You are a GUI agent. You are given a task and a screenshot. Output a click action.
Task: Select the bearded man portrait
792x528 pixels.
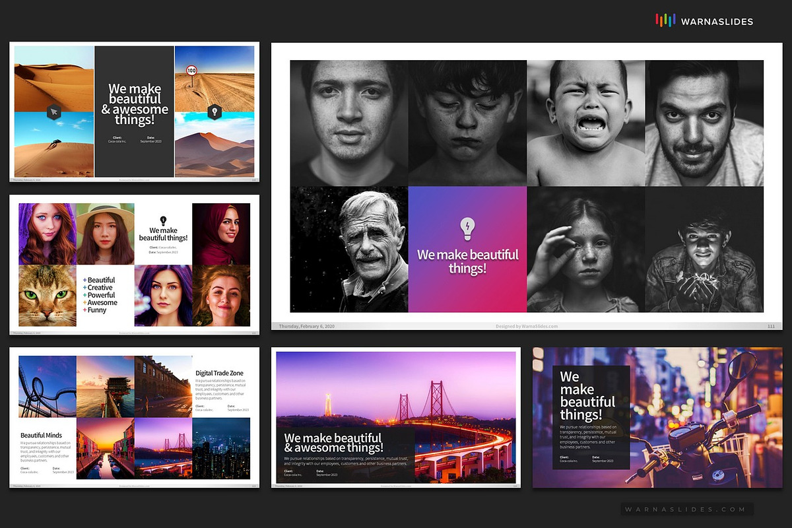pyautogui.click(x=704, y=123)
